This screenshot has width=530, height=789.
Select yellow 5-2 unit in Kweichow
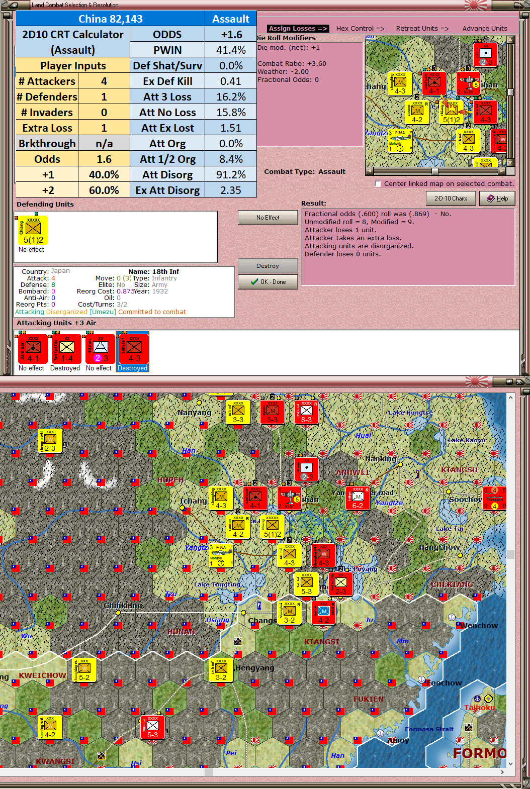tap(84, 670)
